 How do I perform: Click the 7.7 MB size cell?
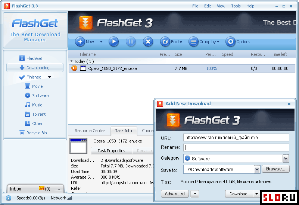pos(181,68)
